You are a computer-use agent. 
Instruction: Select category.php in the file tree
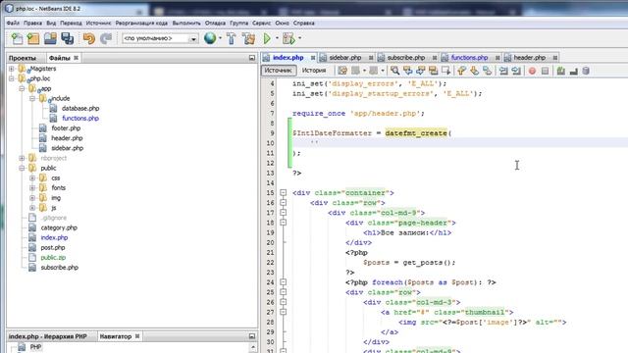[59, 227]
